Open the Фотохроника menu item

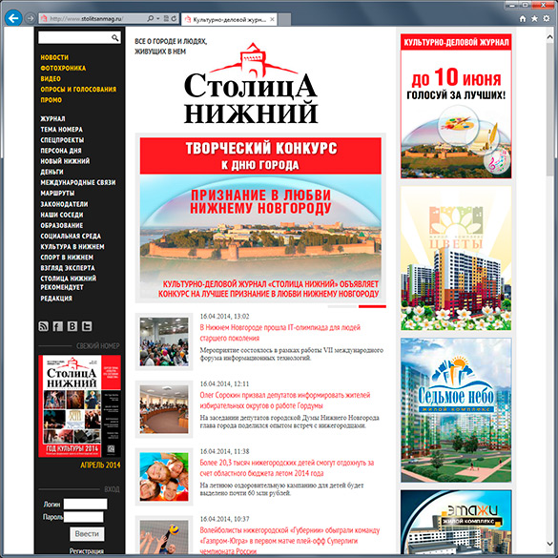(x=63, y=68)
